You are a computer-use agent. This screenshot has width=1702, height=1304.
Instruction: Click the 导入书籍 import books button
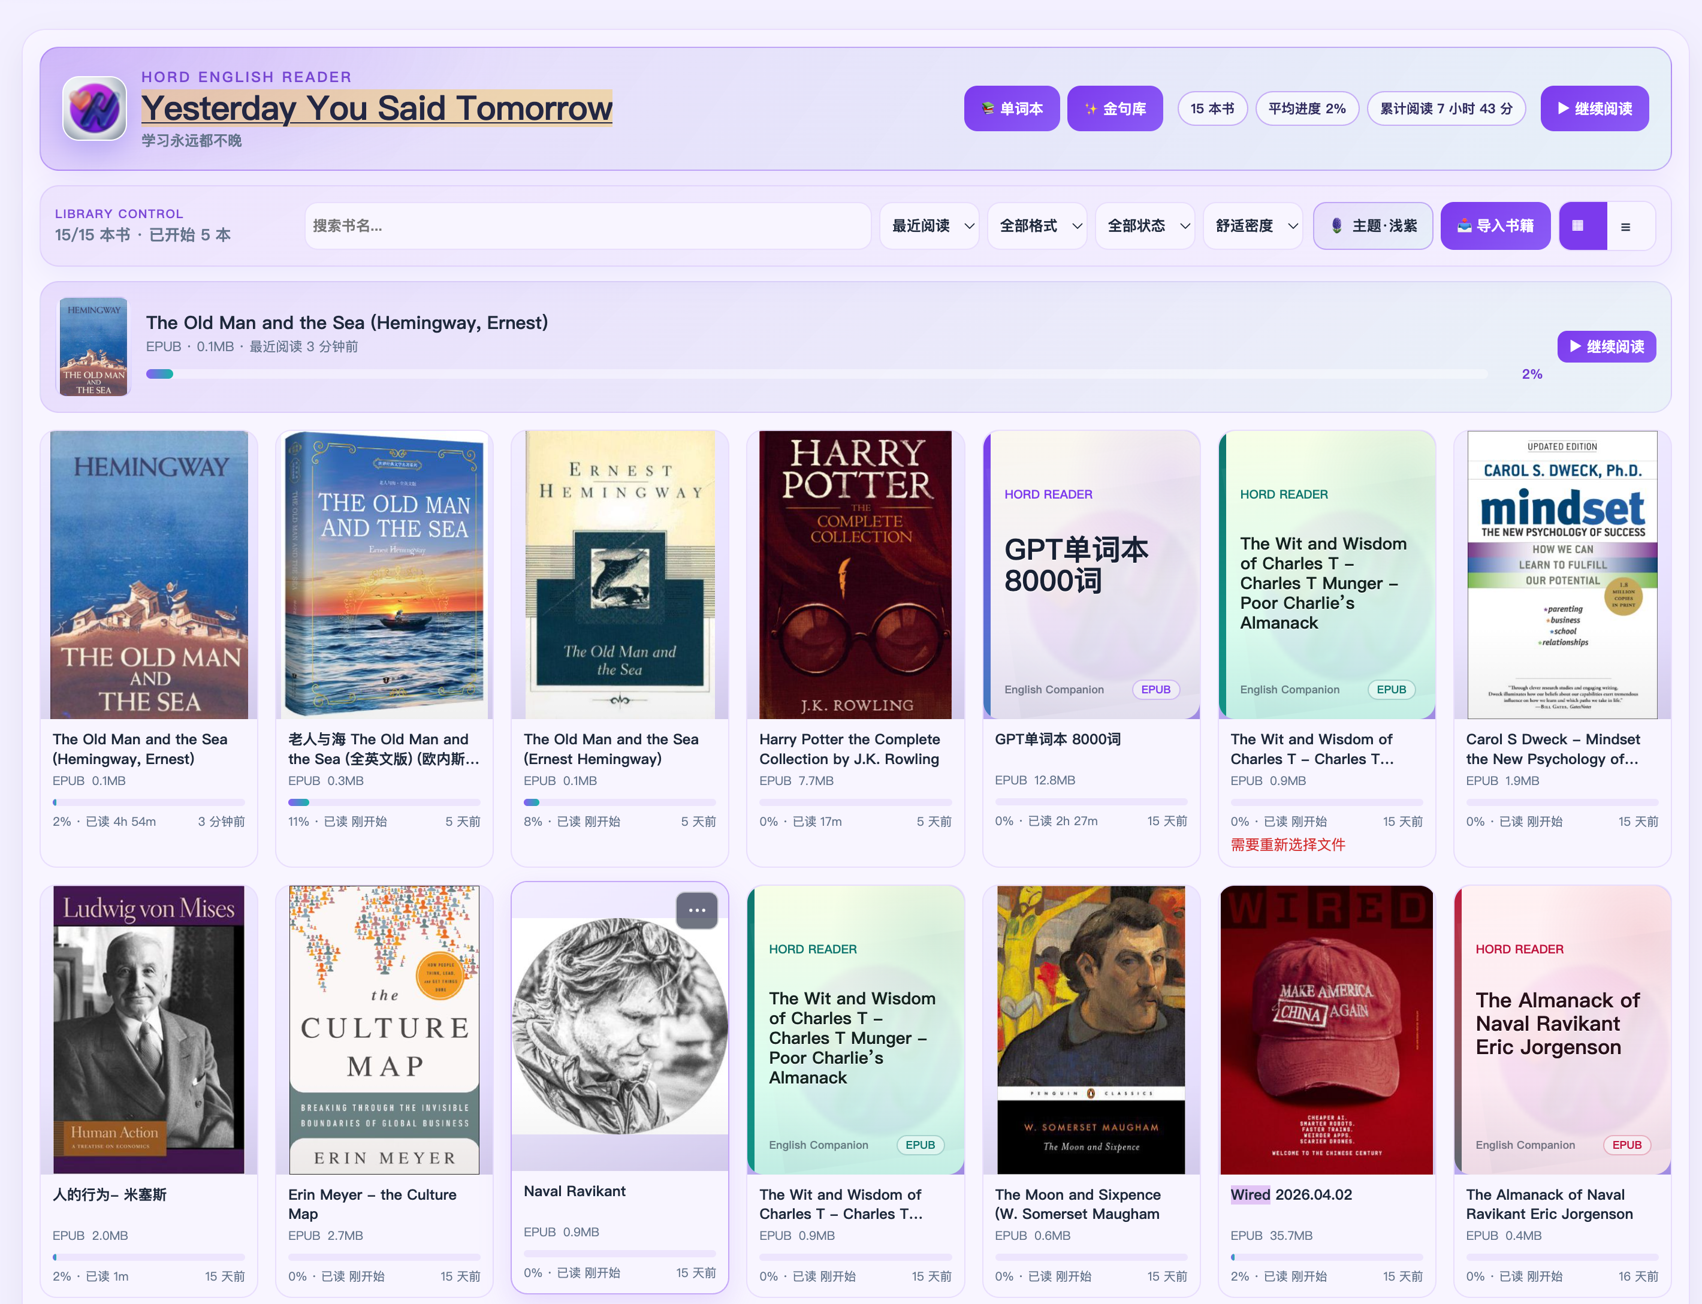1496,226
